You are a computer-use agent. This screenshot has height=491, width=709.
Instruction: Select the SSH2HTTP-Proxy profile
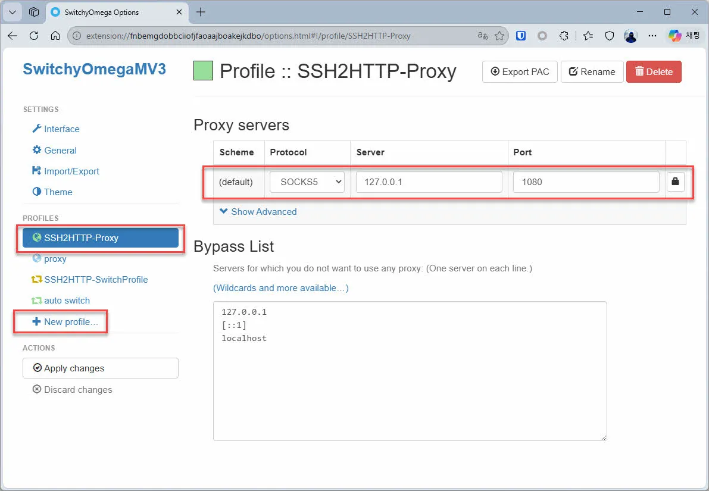pos(101,238)
